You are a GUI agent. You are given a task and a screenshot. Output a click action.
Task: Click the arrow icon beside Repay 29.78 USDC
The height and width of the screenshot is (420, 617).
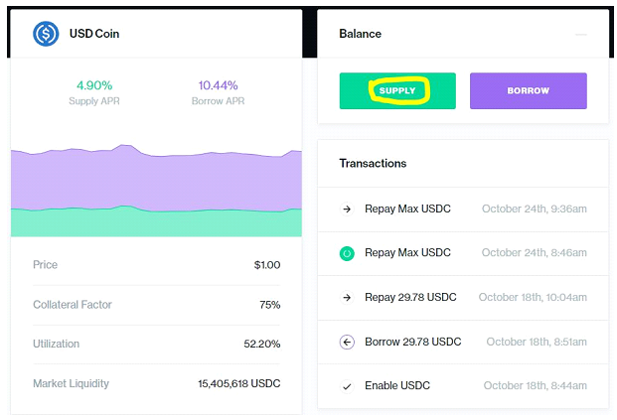point(347,298)
